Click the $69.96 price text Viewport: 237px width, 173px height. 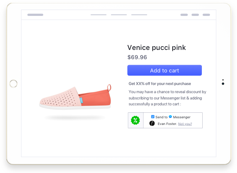pyautogui.click(x=137, y=57)
